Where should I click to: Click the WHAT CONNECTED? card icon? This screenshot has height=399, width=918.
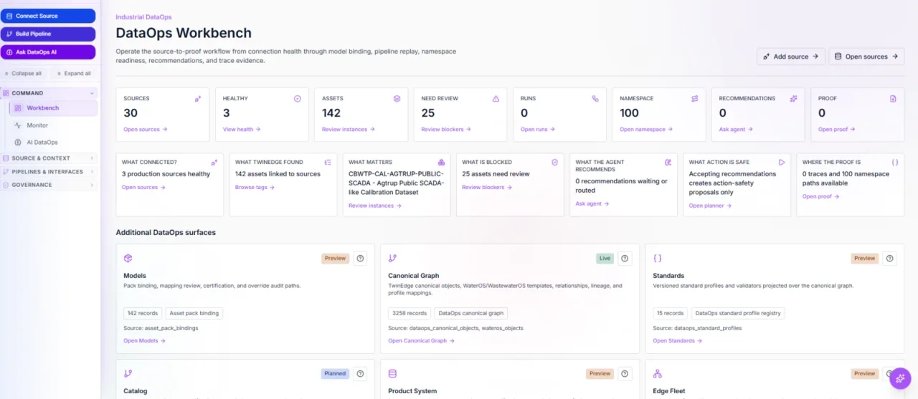click(214, 163)
